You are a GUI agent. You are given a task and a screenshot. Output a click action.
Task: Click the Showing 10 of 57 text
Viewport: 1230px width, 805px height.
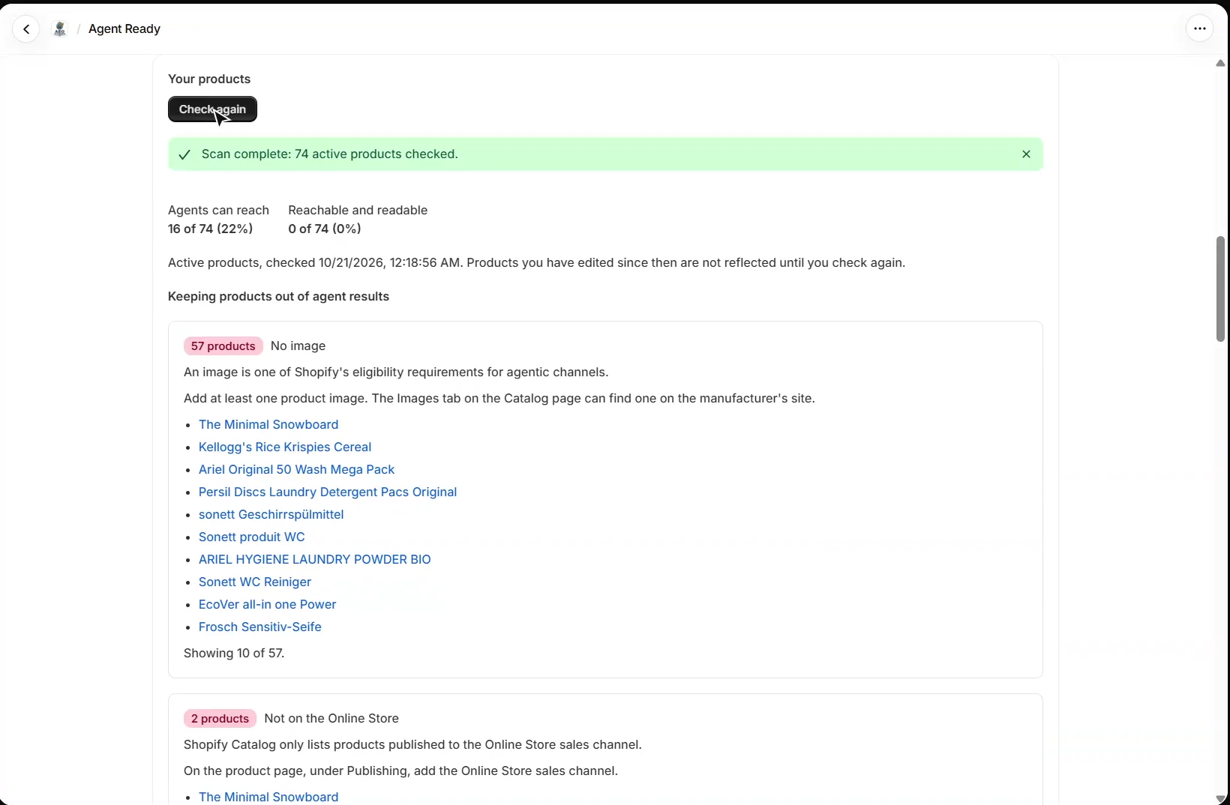(x=234, y=653)
